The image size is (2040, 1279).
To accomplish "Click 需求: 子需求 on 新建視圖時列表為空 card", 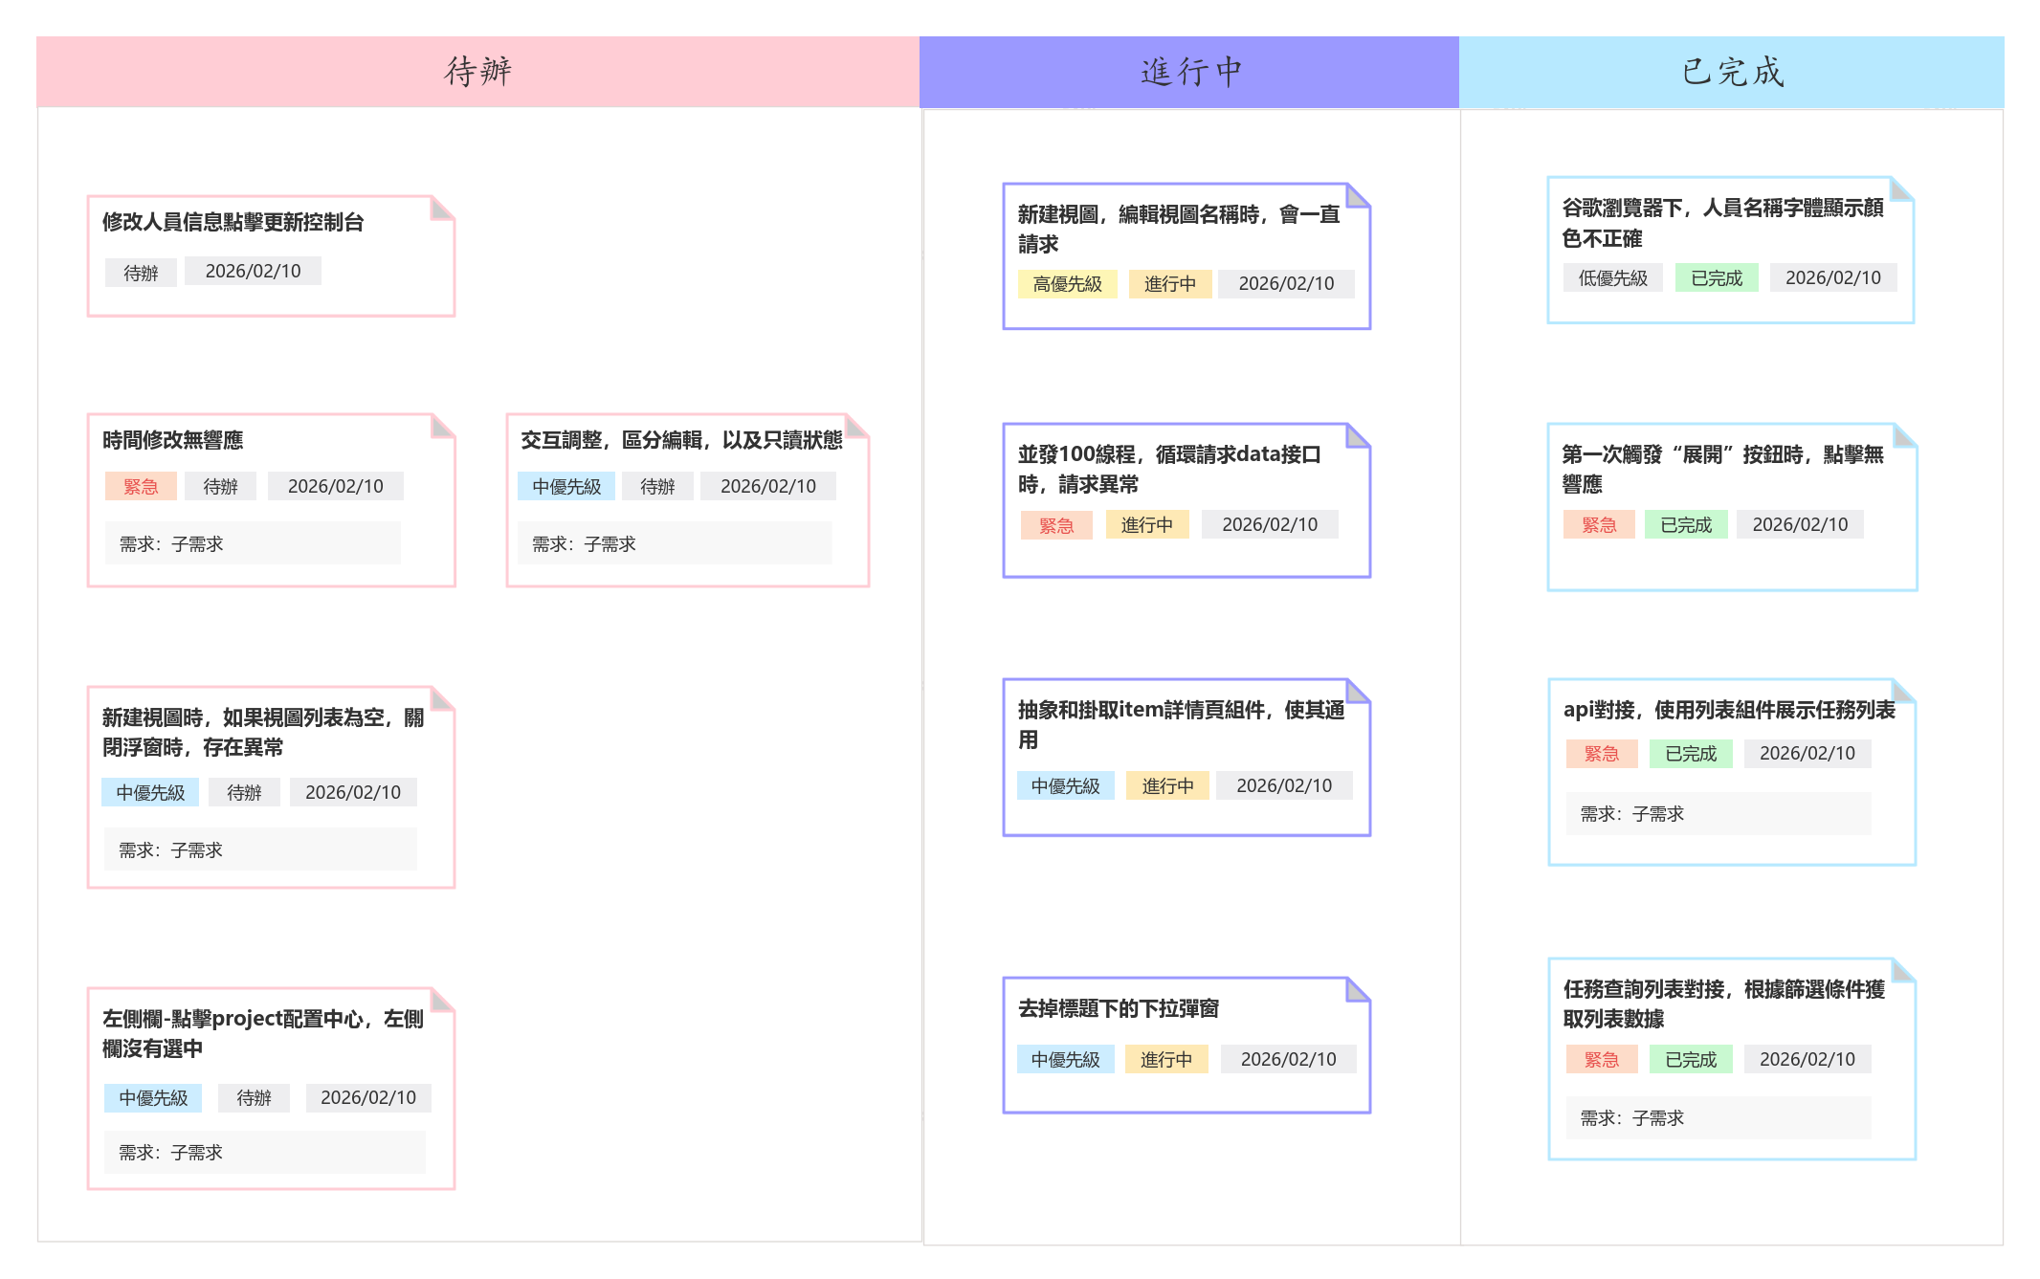I will point(259,849).
